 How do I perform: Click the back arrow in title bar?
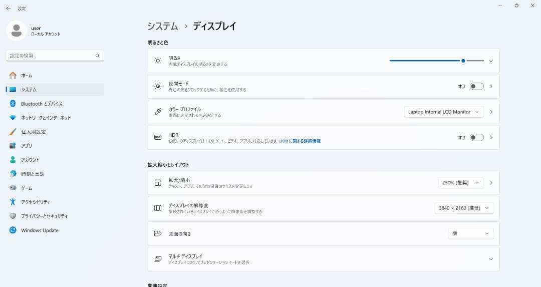pos(8,9)
